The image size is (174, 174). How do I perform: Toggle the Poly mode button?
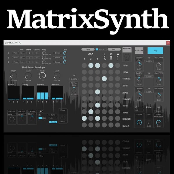pos(155,50)
